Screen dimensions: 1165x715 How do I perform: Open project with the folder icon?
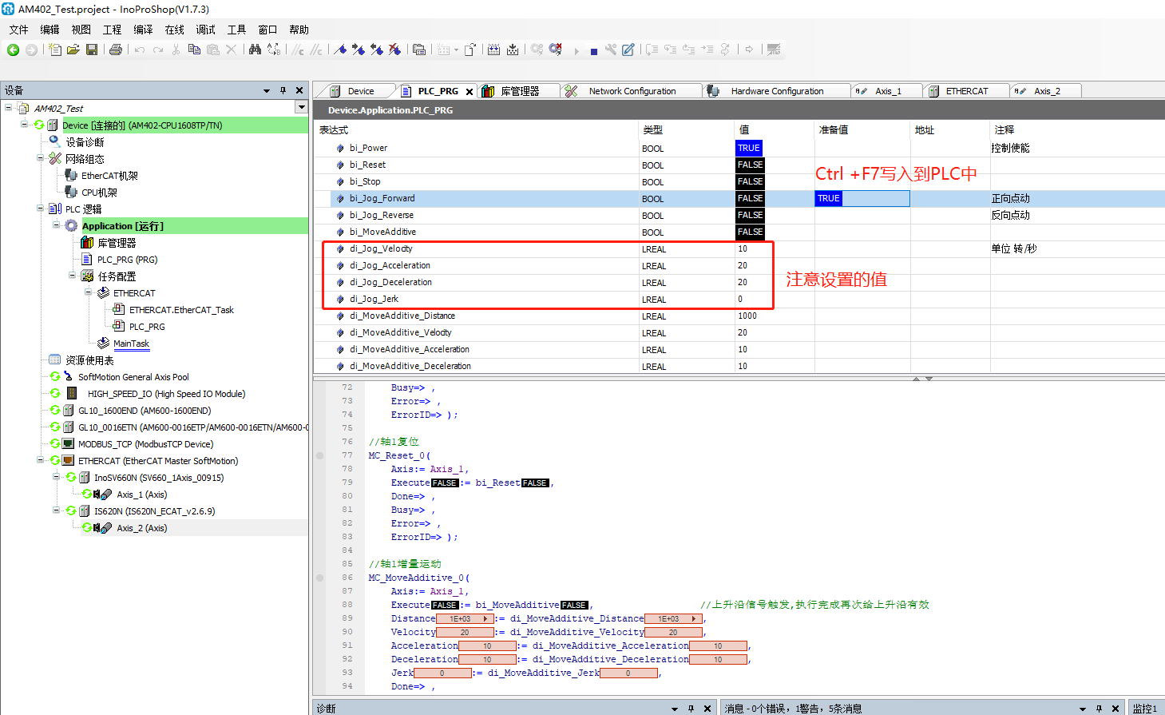[73, 50]
